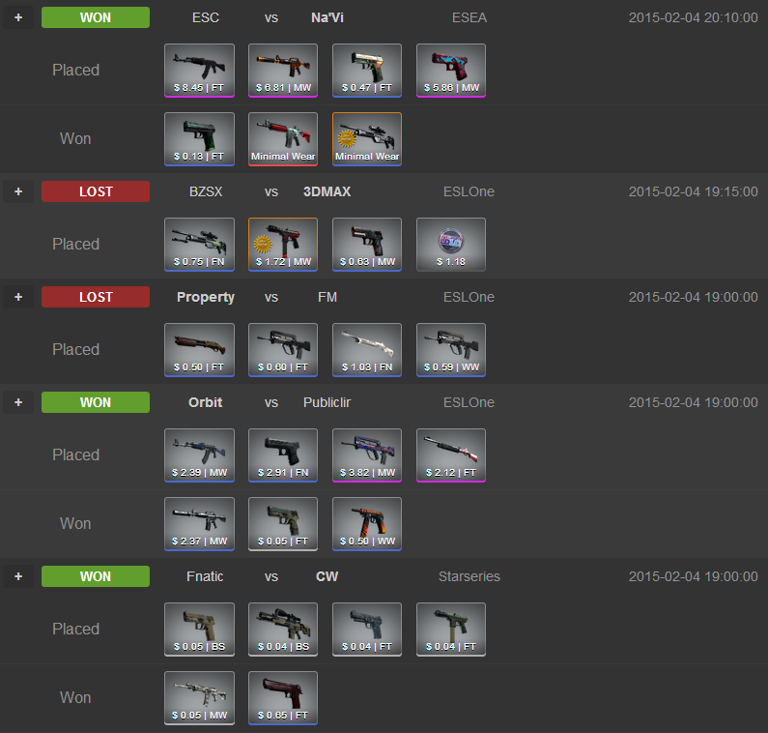768x733 pixels.
Task: Open the Na'Vi team name link
Action: [x=327, y=17]
